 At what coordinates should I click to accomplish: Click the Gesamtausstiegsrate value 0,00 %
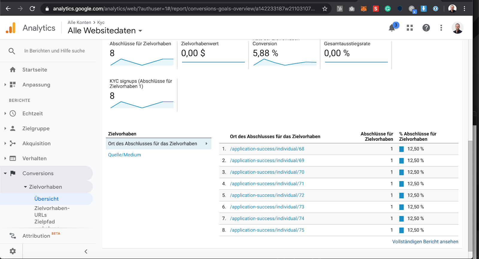click(x=337, y=53)
